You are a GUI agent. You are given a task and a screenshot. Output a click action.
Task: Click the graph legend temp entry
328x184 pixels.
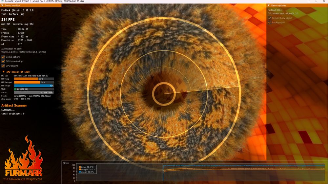click(86, 167)
